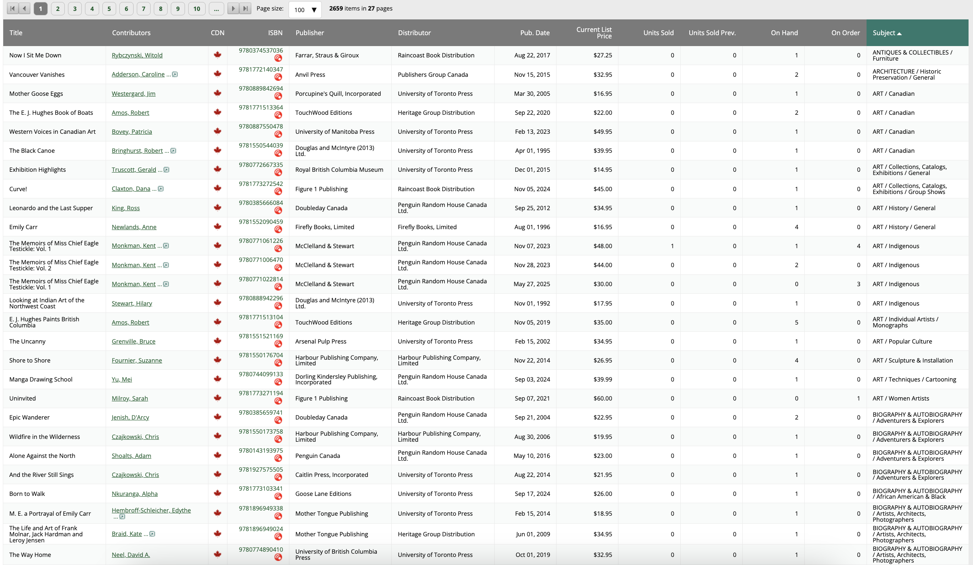Open contributor link Rybczynski, Witold
The image size is (973, 565).
click(137, 55)
